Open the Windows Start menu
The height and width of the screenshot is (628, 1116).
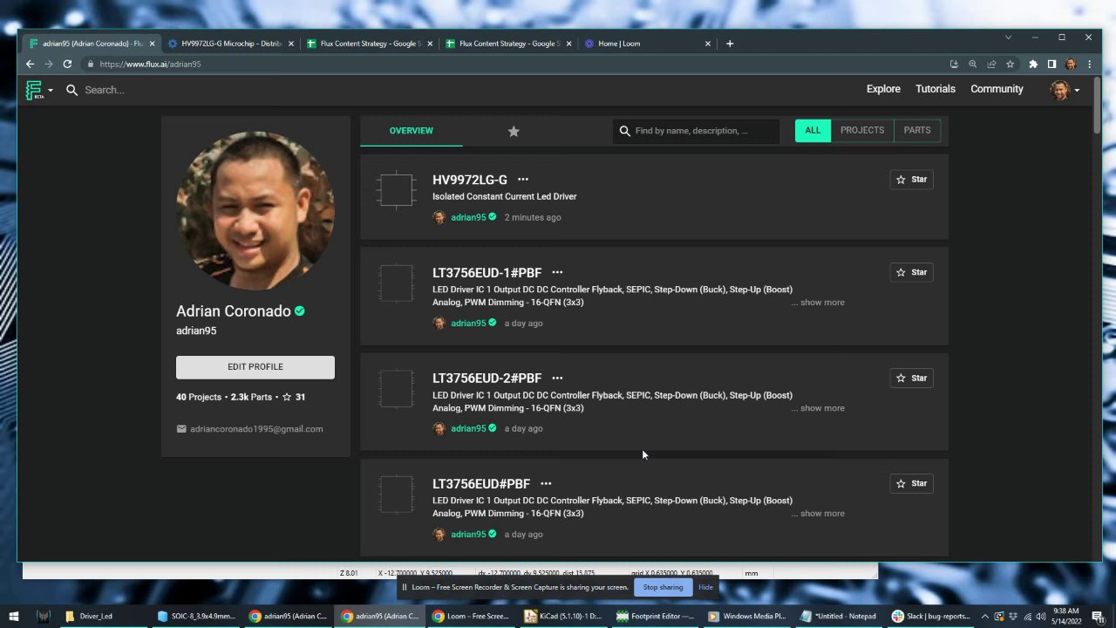[13, 617]
